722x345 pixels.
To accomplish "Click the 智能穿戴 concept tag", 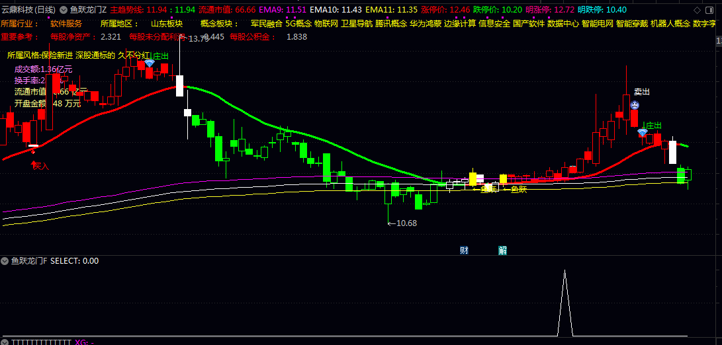I will pos(632,24).
